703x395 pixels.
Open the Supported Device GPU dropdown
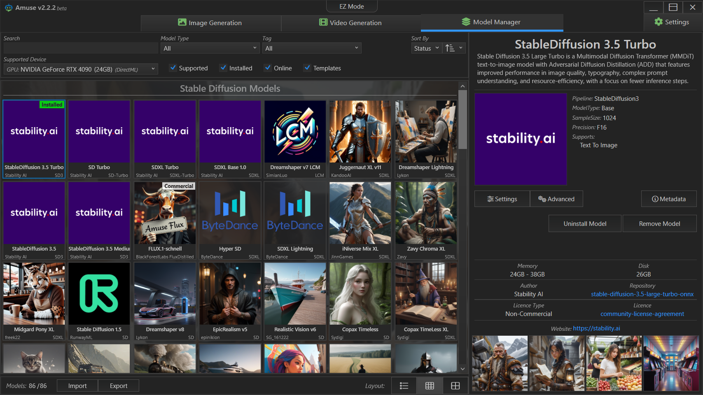tap(81, 70)
